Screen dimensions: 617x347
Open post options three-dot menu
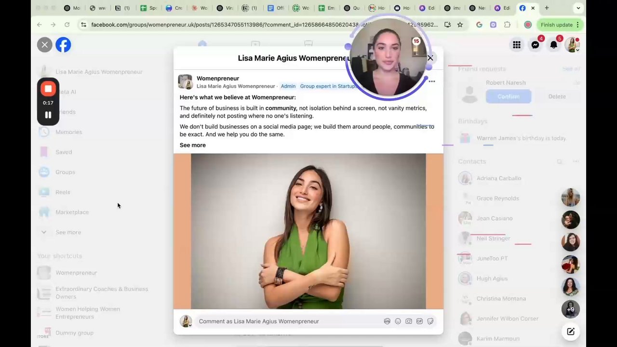[432, 81]
